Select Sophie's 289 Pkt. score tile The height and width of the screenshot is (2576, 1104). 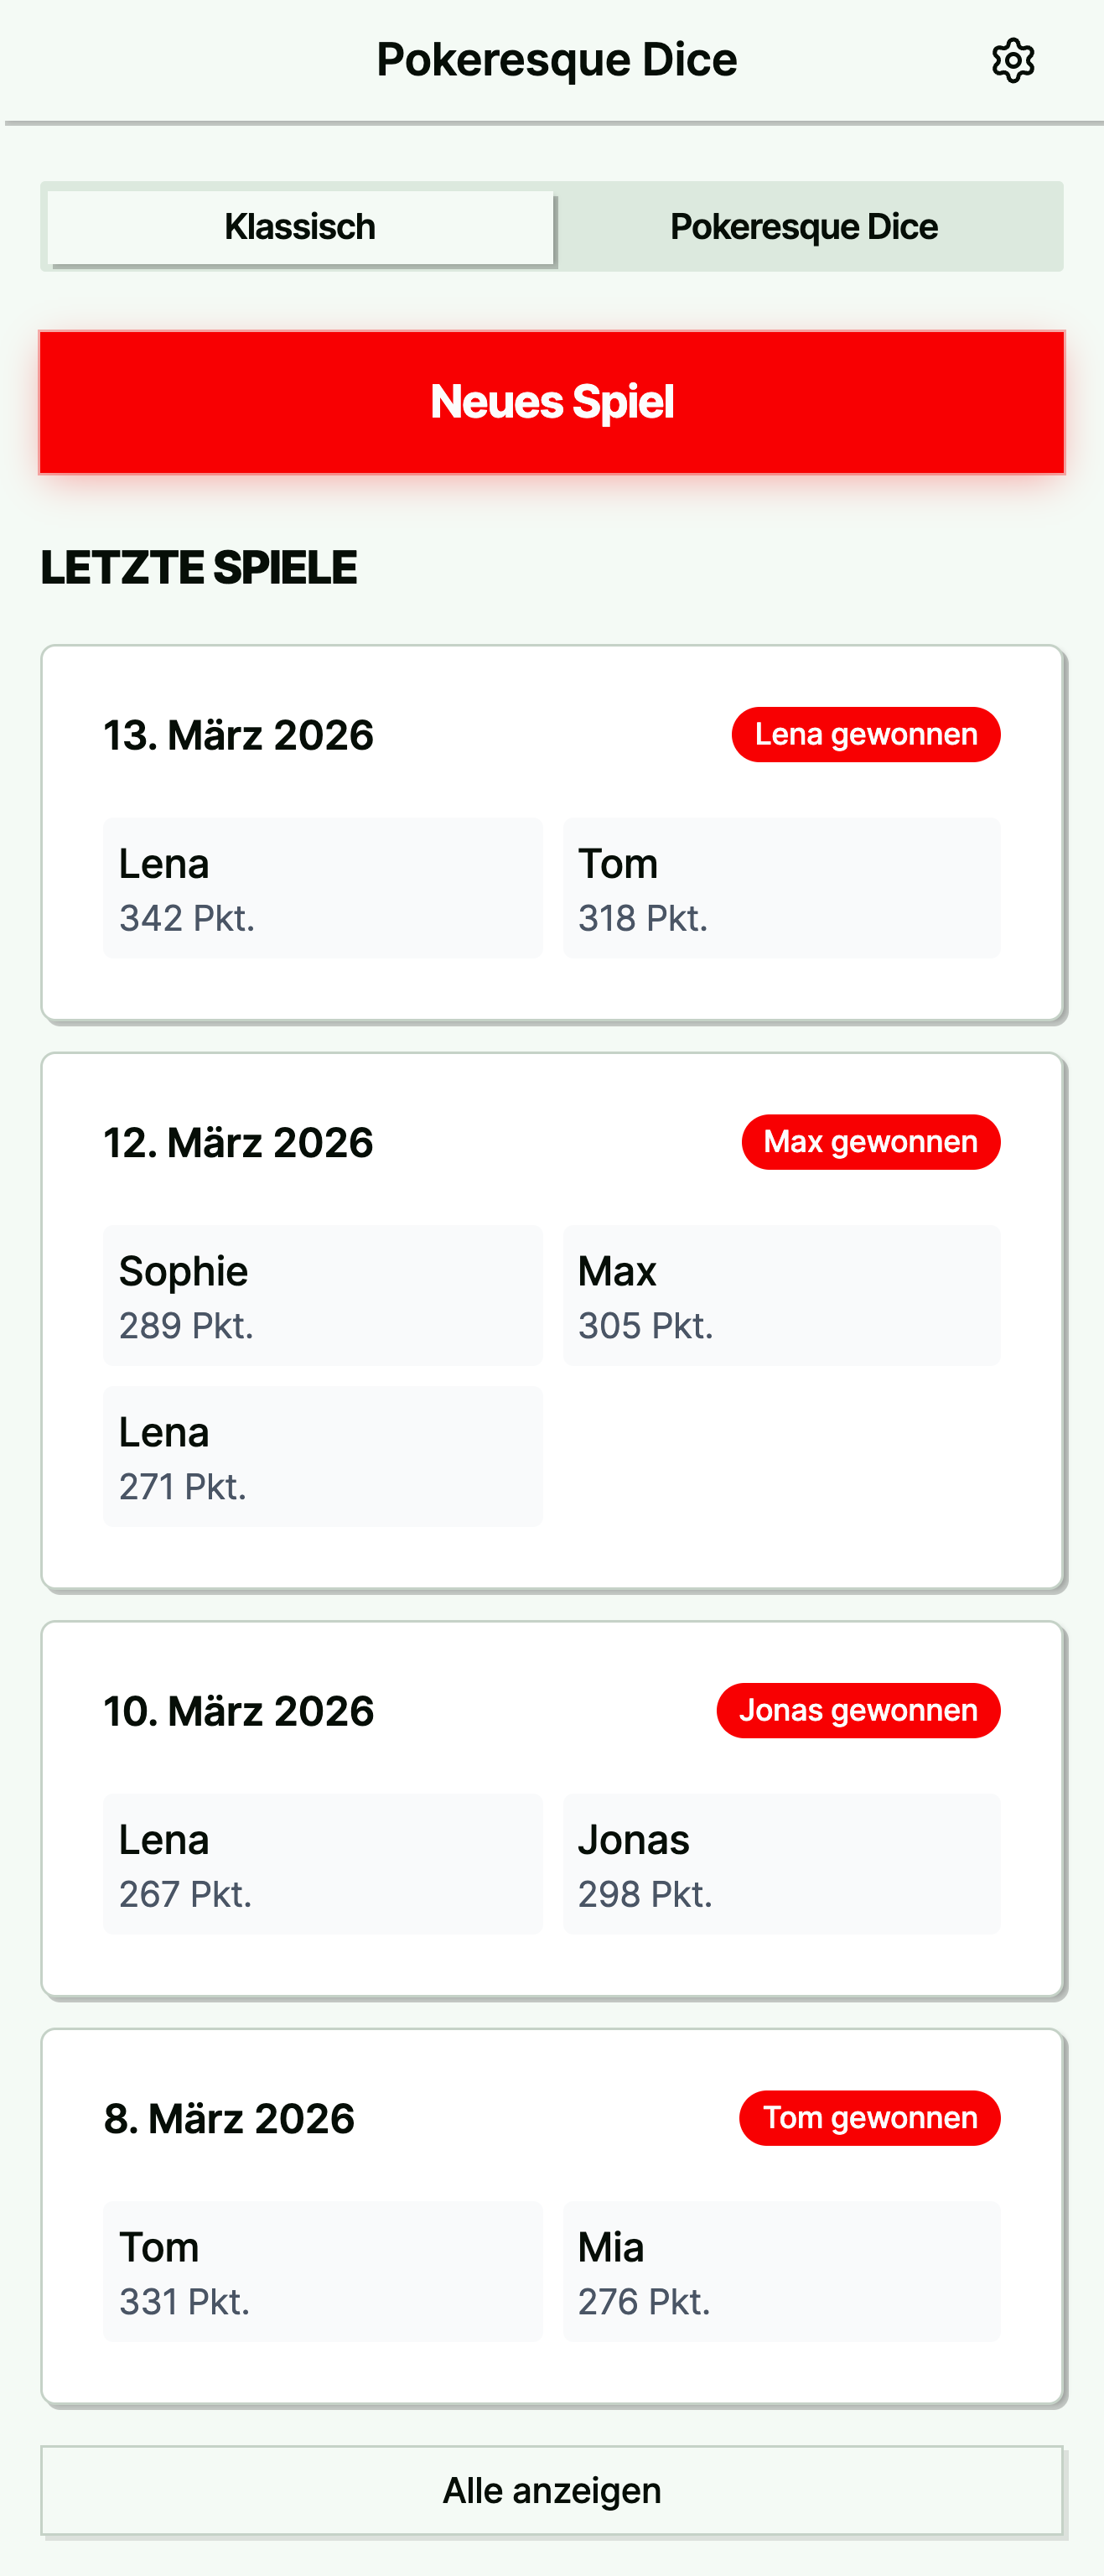coord(322,1295)
